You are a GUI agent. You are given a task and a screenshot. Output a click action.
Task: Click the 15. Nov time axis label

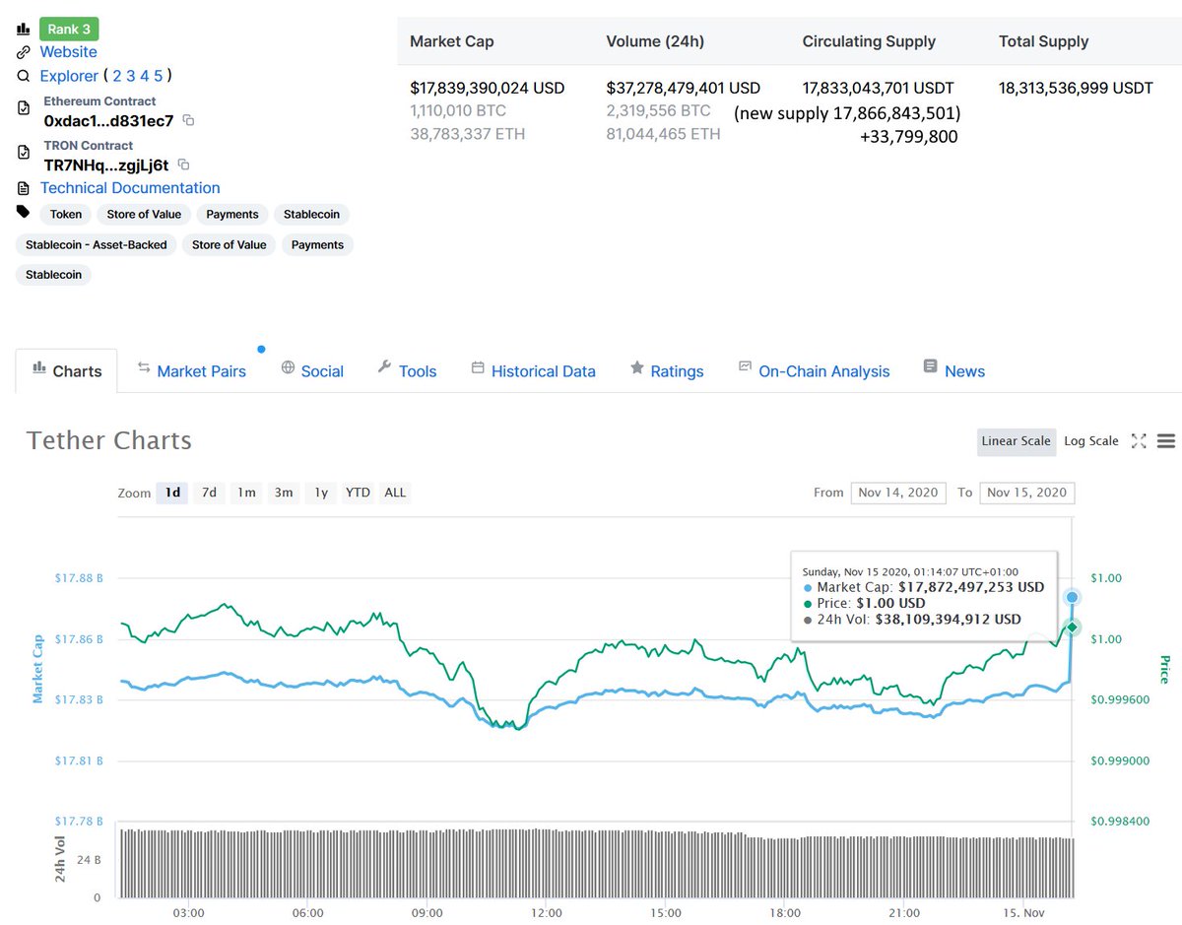1024,913
